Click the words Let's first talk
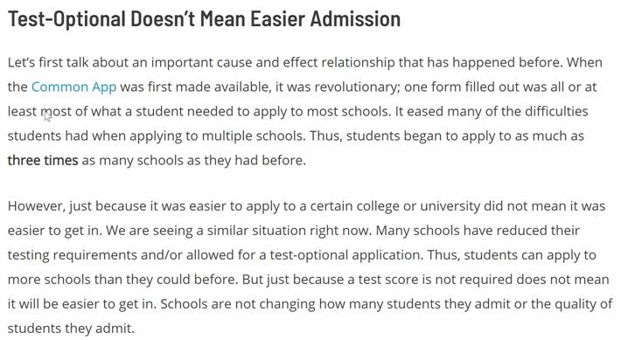621x340 pixels. pyautogui.click(x=48, y=63)
